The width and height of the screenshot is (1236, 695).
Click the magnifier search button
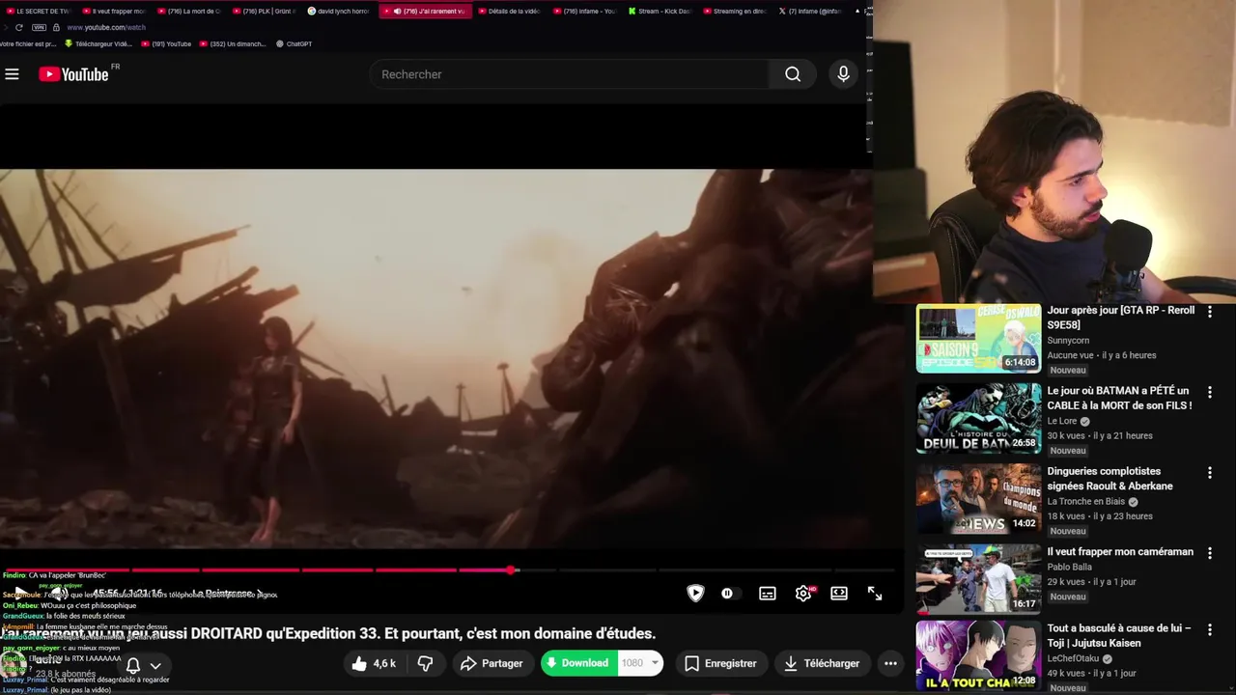(793, 74)
